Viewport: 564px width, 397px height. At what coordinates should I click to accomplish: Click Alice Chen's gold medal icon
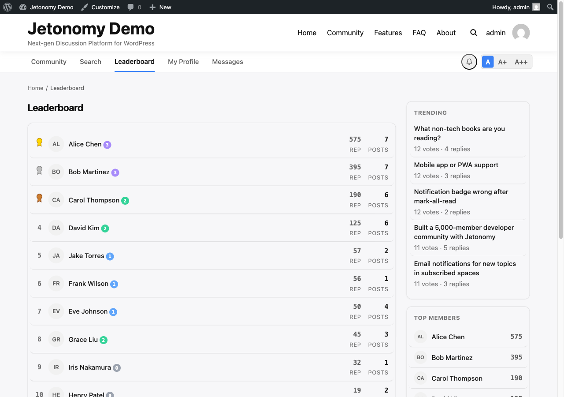(39, 142)
